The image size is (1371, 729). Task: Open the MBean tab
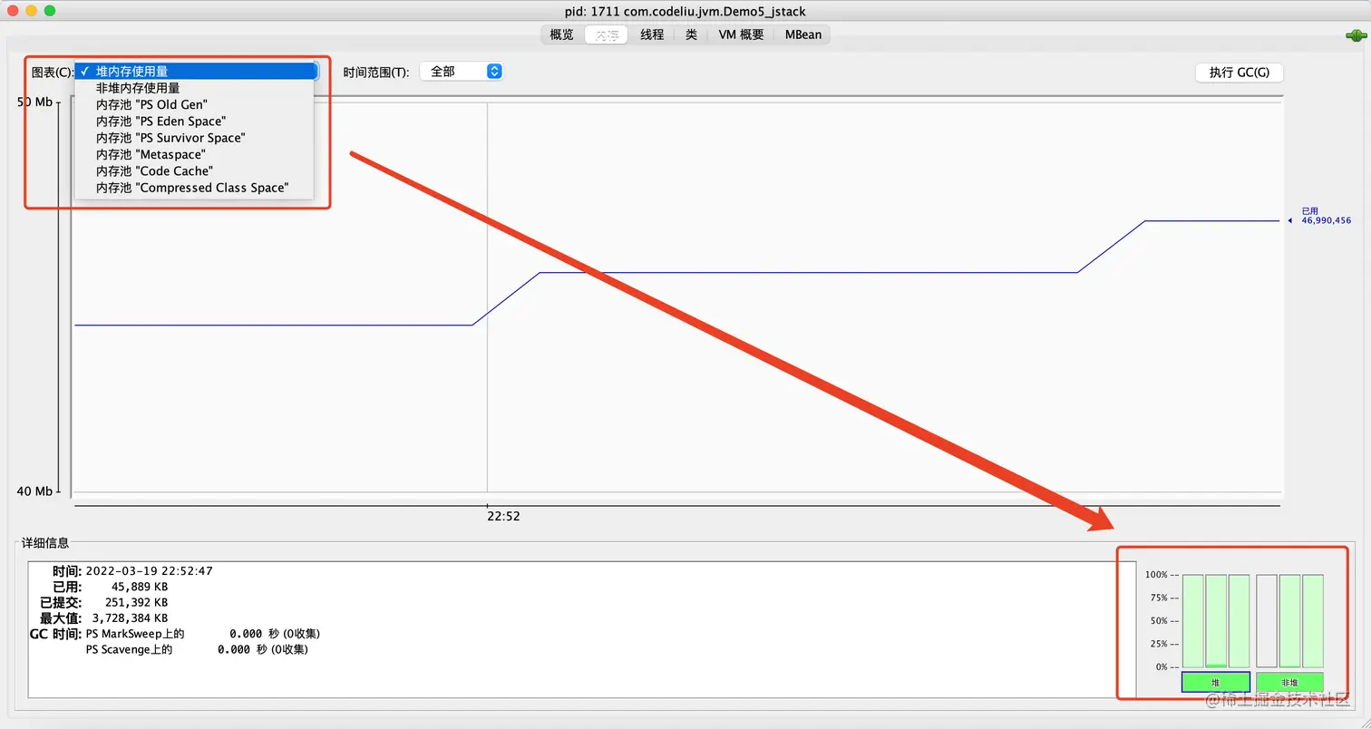click(803, 34)
